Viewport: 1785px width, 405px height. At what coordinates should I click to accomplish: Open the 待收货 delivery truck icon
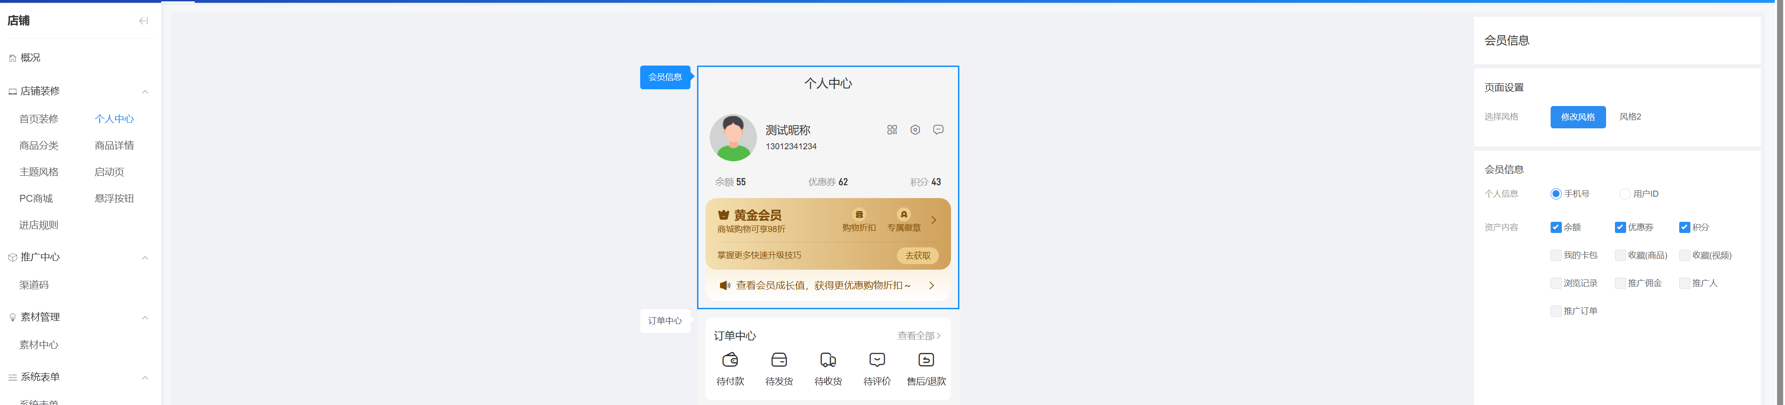828,360
